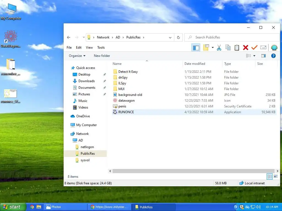Click the orange checkmark toolbar icon
282x211 pixels.
254,48
